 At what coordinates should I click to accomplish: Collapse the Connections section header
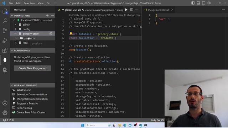(x=22, y=16)
